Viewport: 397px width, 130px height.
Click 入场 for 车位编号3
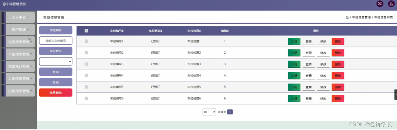[x=294, y=64]
